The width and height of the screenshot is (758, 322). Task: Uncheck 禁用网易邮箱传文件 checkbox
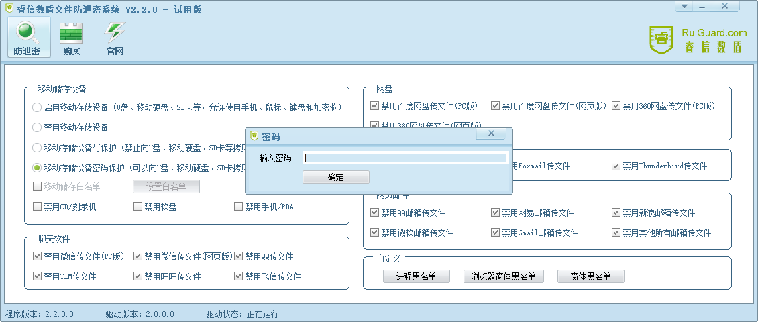click(x=496, y=212)
